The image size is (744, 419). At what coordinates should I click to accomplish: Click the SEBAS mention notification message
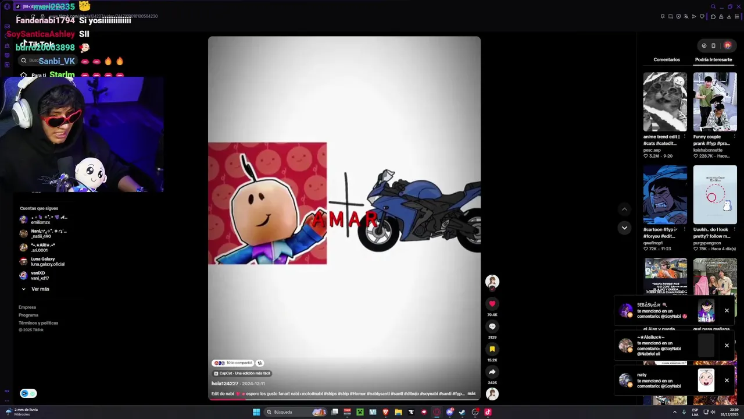click(663, 311)
